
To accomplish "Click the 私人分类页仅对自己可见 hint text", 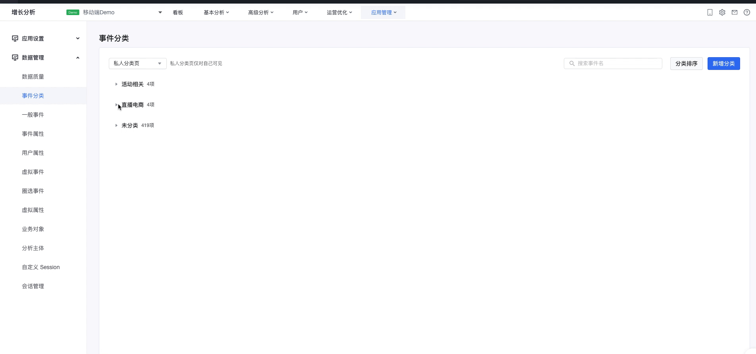I will (x=196, y=63).
